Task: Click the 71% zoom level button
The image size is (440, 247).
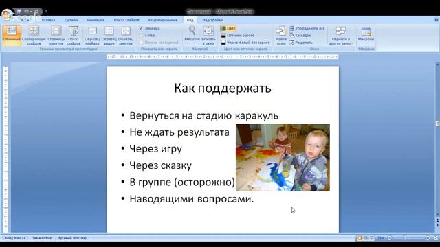Action: [380, 238]
